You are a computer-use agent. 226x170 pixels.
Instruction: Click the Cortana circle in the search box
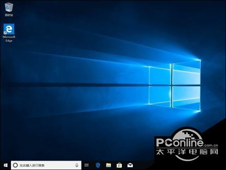15,165
